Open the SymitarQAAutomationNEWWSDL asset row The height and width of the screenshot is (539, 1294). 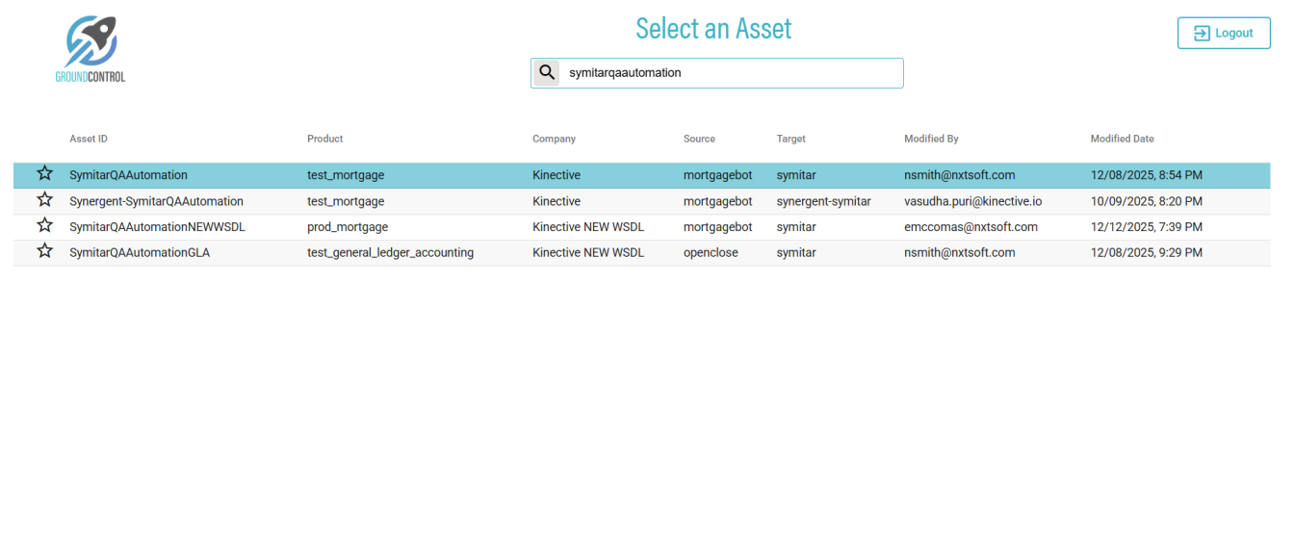157,227
